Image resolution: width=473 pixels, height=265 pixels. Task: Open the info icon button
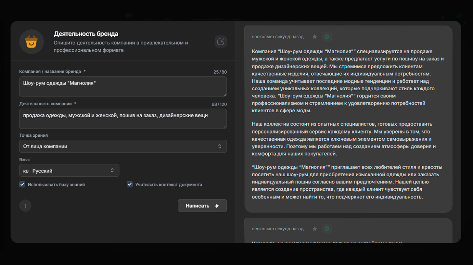point(25,206)
